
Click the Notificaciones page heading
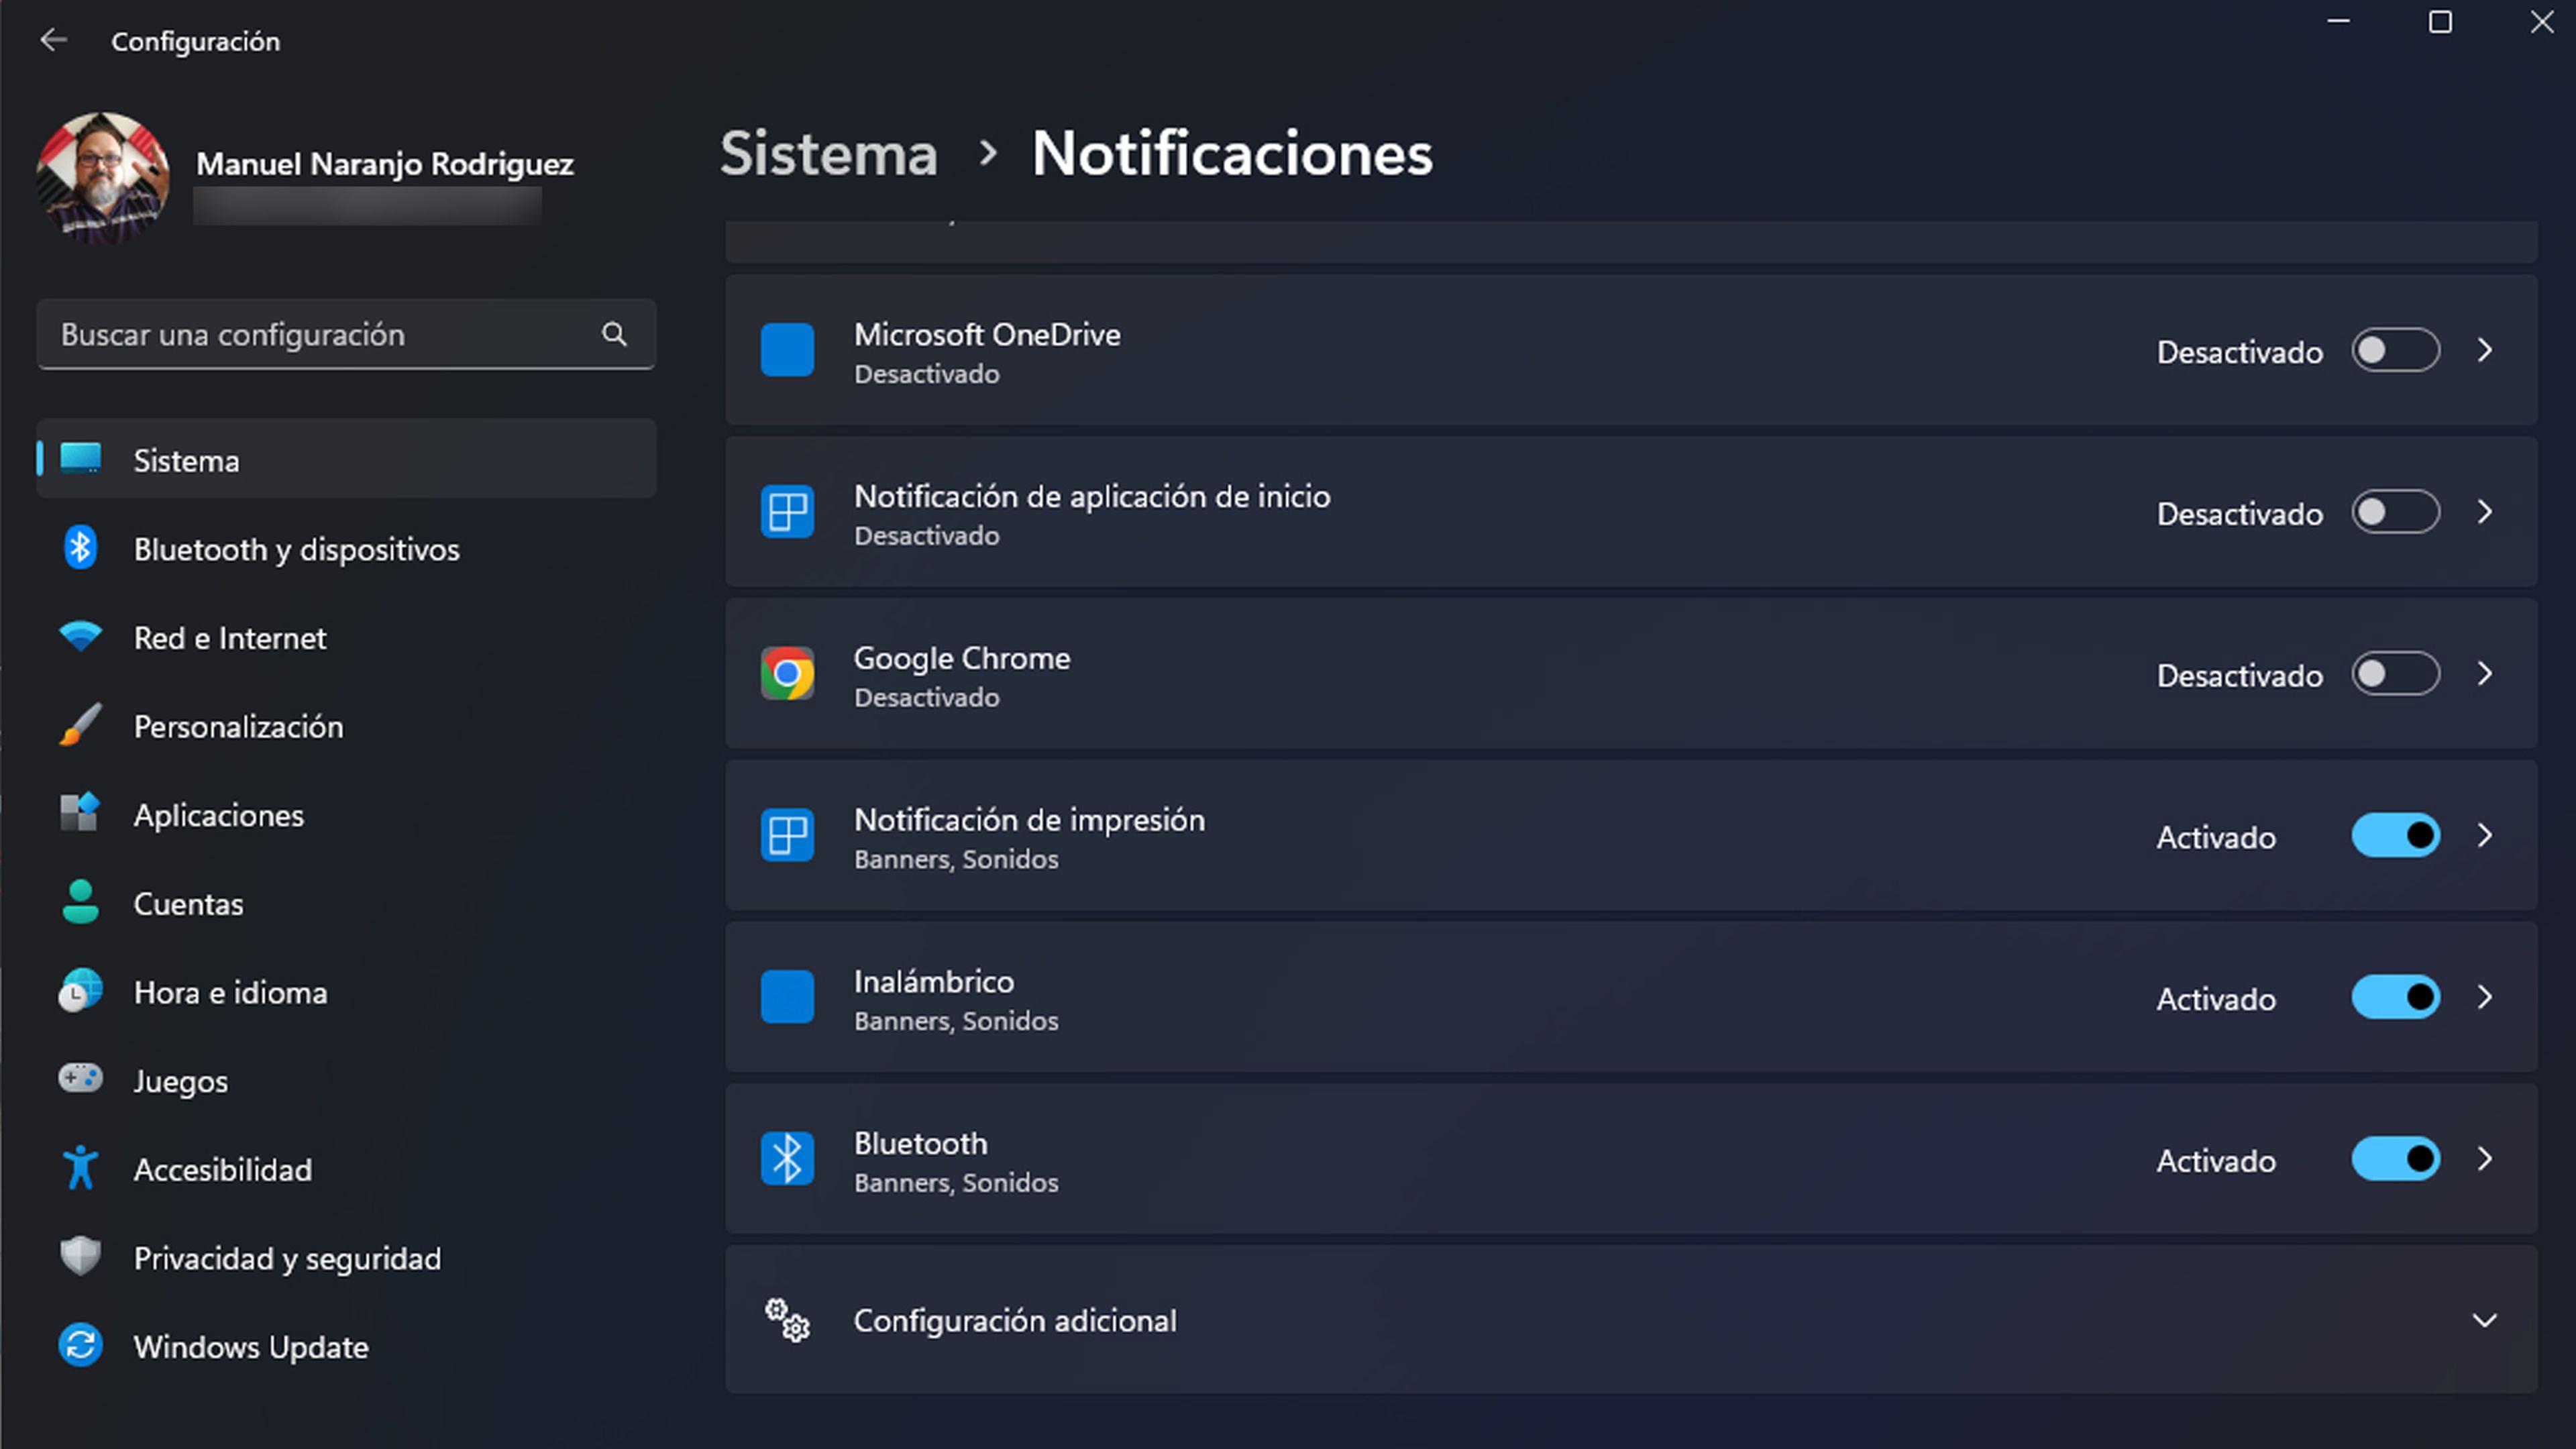click(x=1232, y=154)
